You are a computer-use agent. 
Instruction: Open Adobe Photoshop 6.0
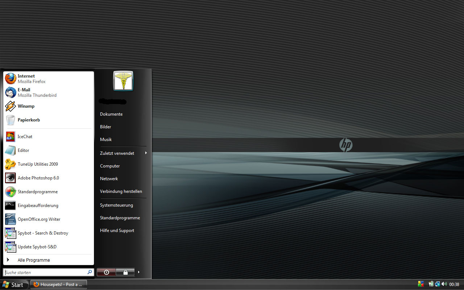(x=49, y=178)
